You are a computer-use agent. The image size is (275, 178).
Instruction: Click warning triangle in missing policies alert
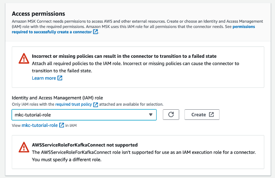pyautogui.click(x=24, y=59)
